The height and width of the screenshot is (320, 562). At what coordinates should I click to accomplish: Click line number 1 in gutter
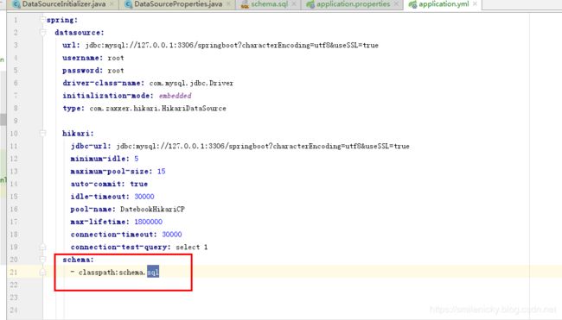[16, 20]
